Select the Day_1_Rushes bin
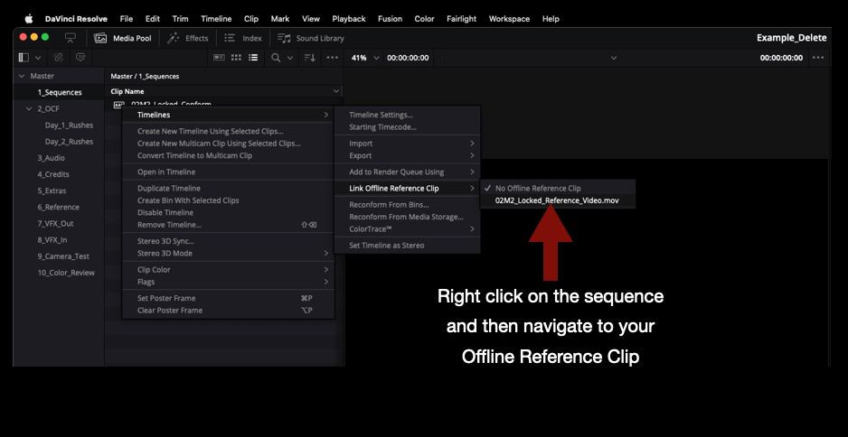The width and height of the screenshot is (848, 437). [69, 126]
